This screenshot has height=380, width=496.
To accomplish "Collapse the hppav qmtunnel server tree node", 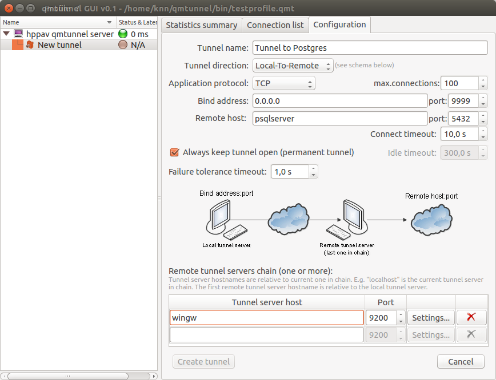I will [6, 33].
